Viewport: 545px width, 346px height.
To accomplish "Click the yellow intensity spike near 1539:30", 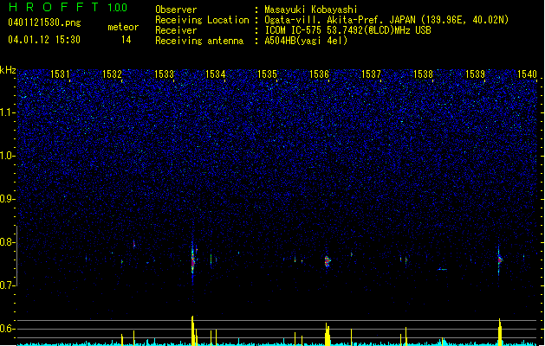I will [500, 332].
